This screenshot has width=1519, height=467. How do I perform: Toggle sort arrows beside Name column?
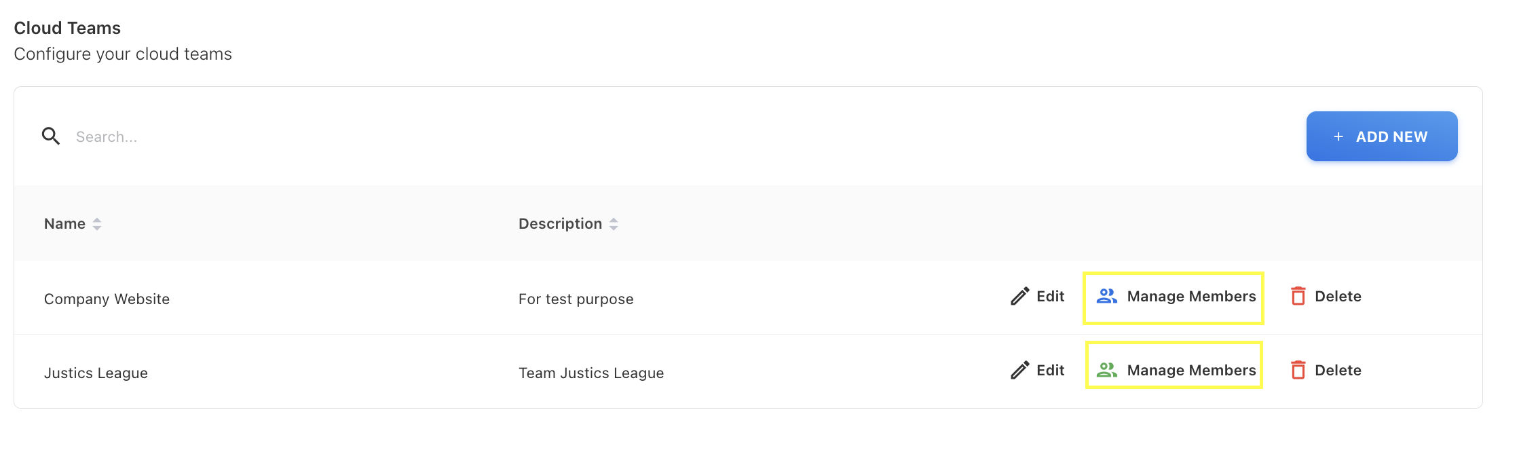click(97, 224)
